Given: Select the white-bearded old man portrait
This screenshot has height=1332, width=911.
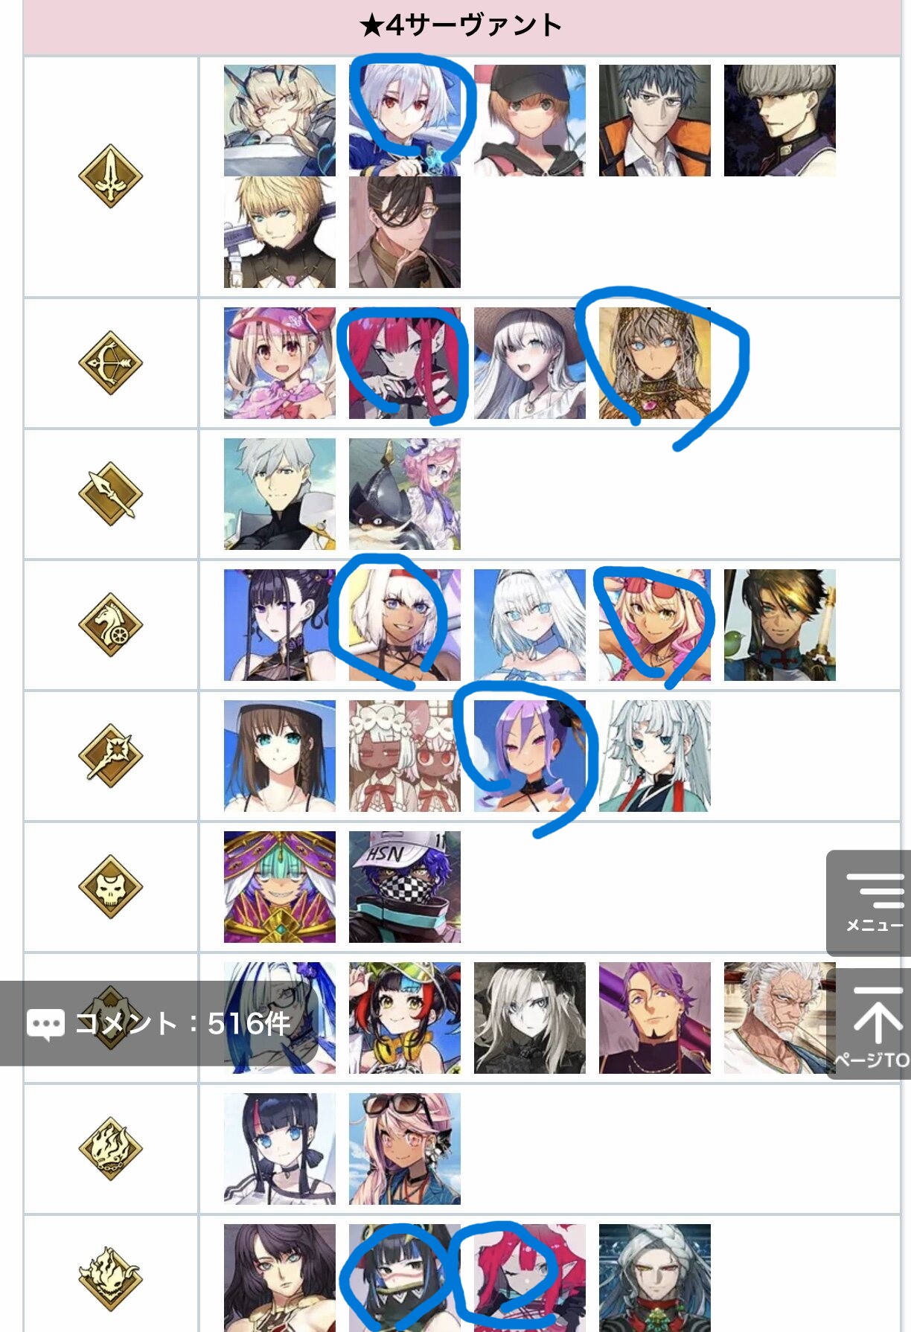Looking at the screenshot, I should click(780, 1018).
